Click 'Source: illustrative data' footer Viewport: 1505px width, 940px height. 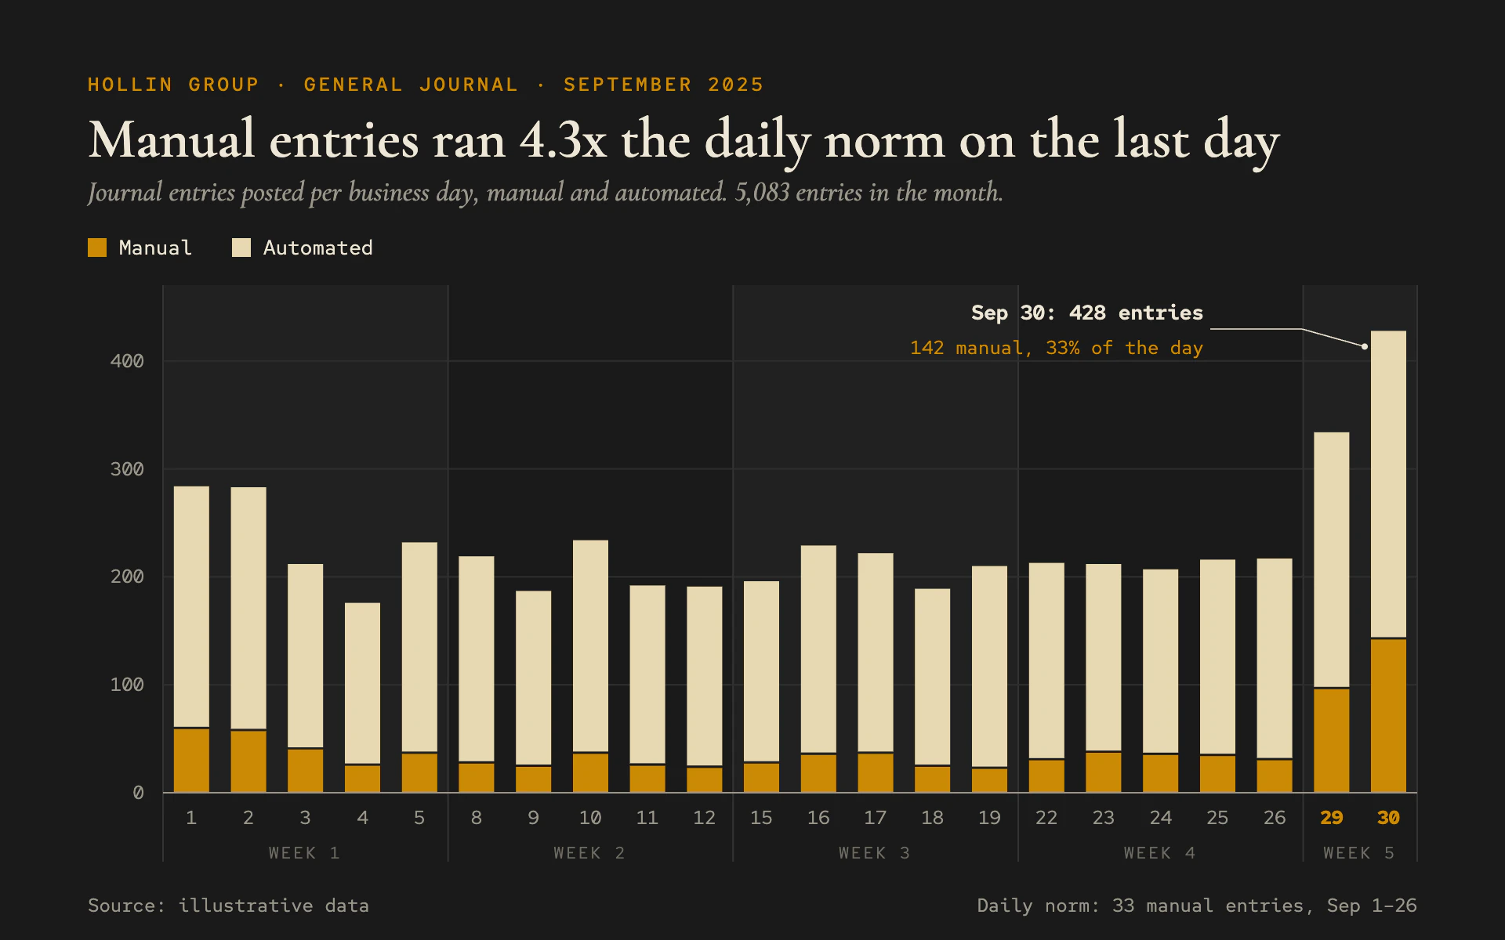click(228, 906)
